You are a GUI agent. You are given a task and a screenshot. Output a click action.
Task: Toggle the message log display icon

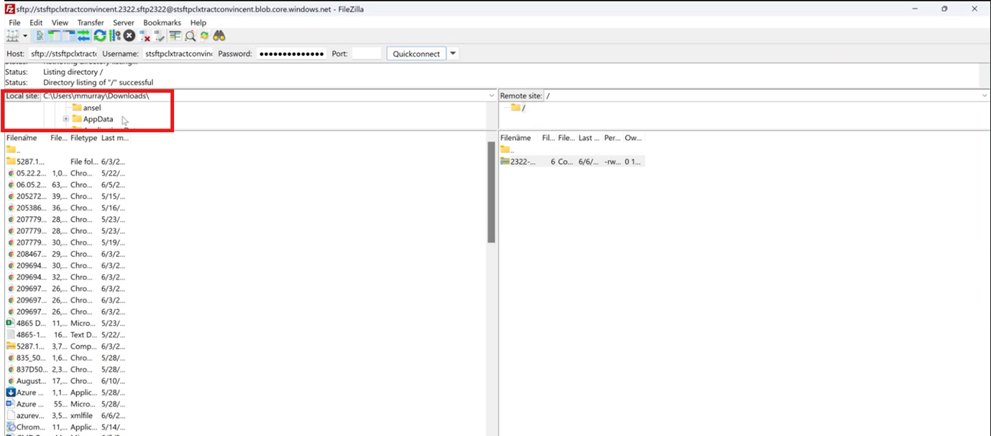pyautogui.click(x=40, y=35)
